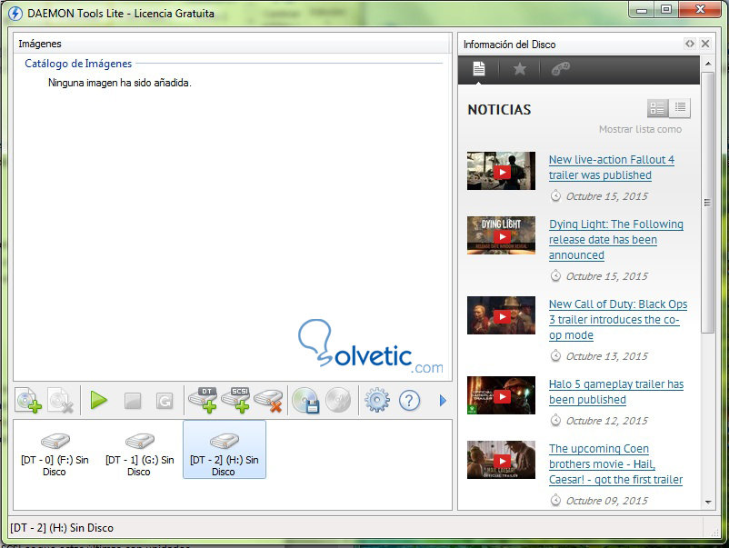Screen dimensions: 729x548
Task: Click the DAEMON Tools lightning title icon
Action: [15, 14]
